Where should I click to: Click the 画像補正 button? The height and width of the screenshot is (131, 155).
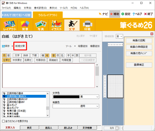pos(139,65)
